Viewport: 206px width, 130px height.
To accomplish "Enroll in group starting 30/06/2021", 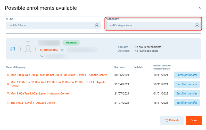I will (187, 75).
